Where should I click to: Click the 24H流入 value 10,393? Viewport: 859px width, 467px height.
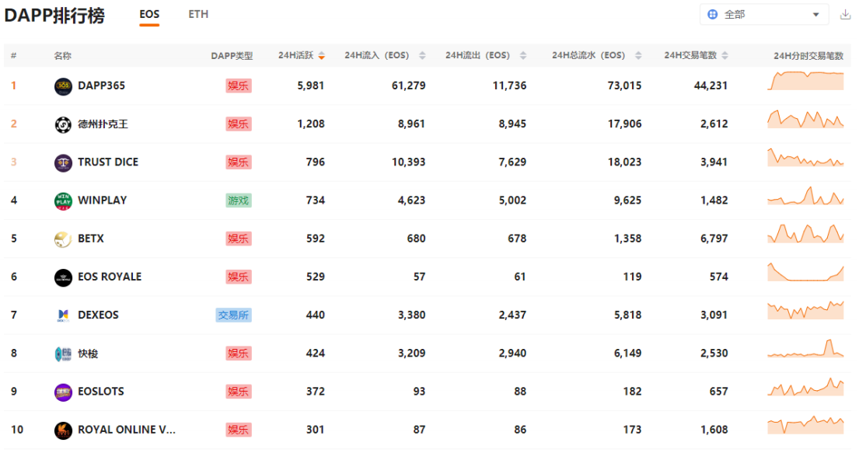pyautogui.click(x=409, y=162)
